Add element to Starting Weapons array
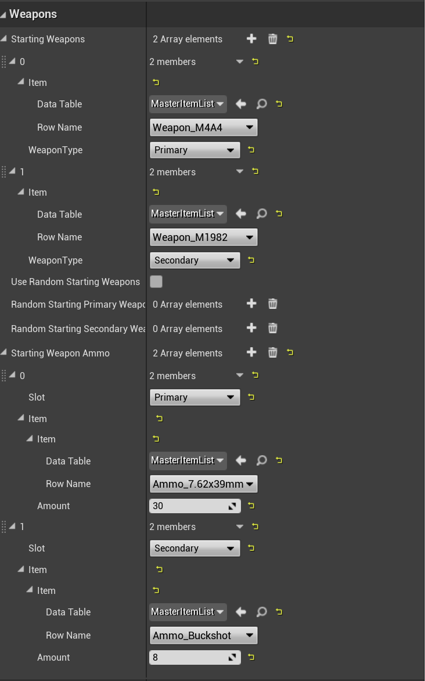 point(251,39)
